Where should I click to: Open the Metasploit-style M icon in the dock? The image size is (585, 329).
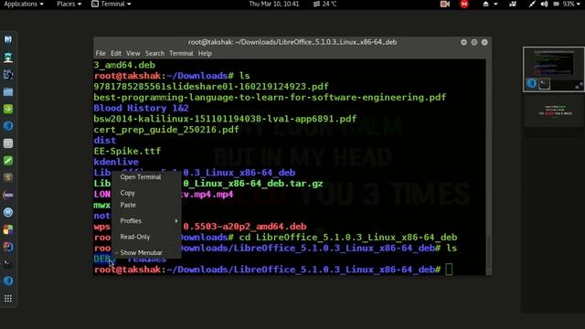[8, 39]
